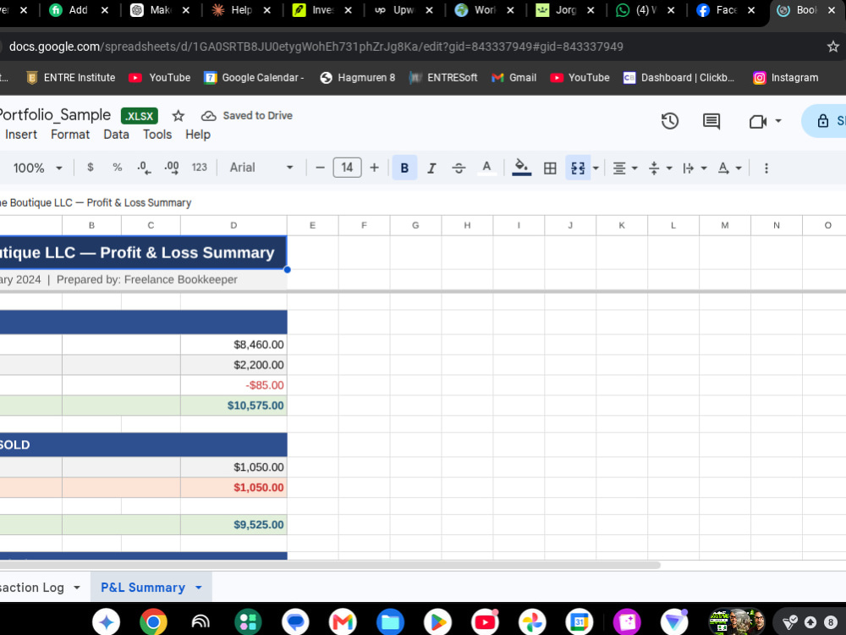The width and height of the screenshot is (846, 635).
Task: Open Gmail from the shelf
Action: tap(343, 622)
